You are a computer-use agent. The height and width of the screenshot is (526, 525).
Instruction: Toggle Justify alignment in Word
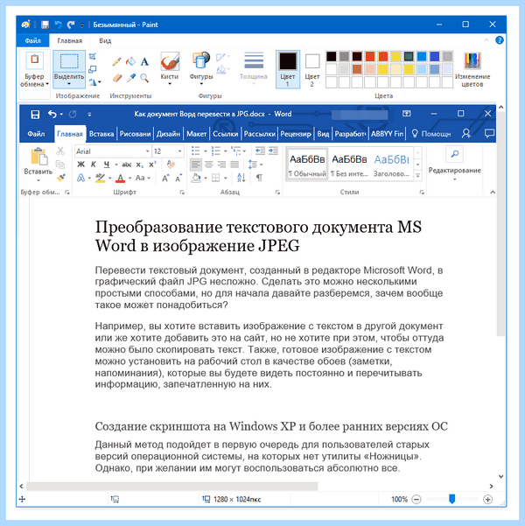click(x=234, y=165)
